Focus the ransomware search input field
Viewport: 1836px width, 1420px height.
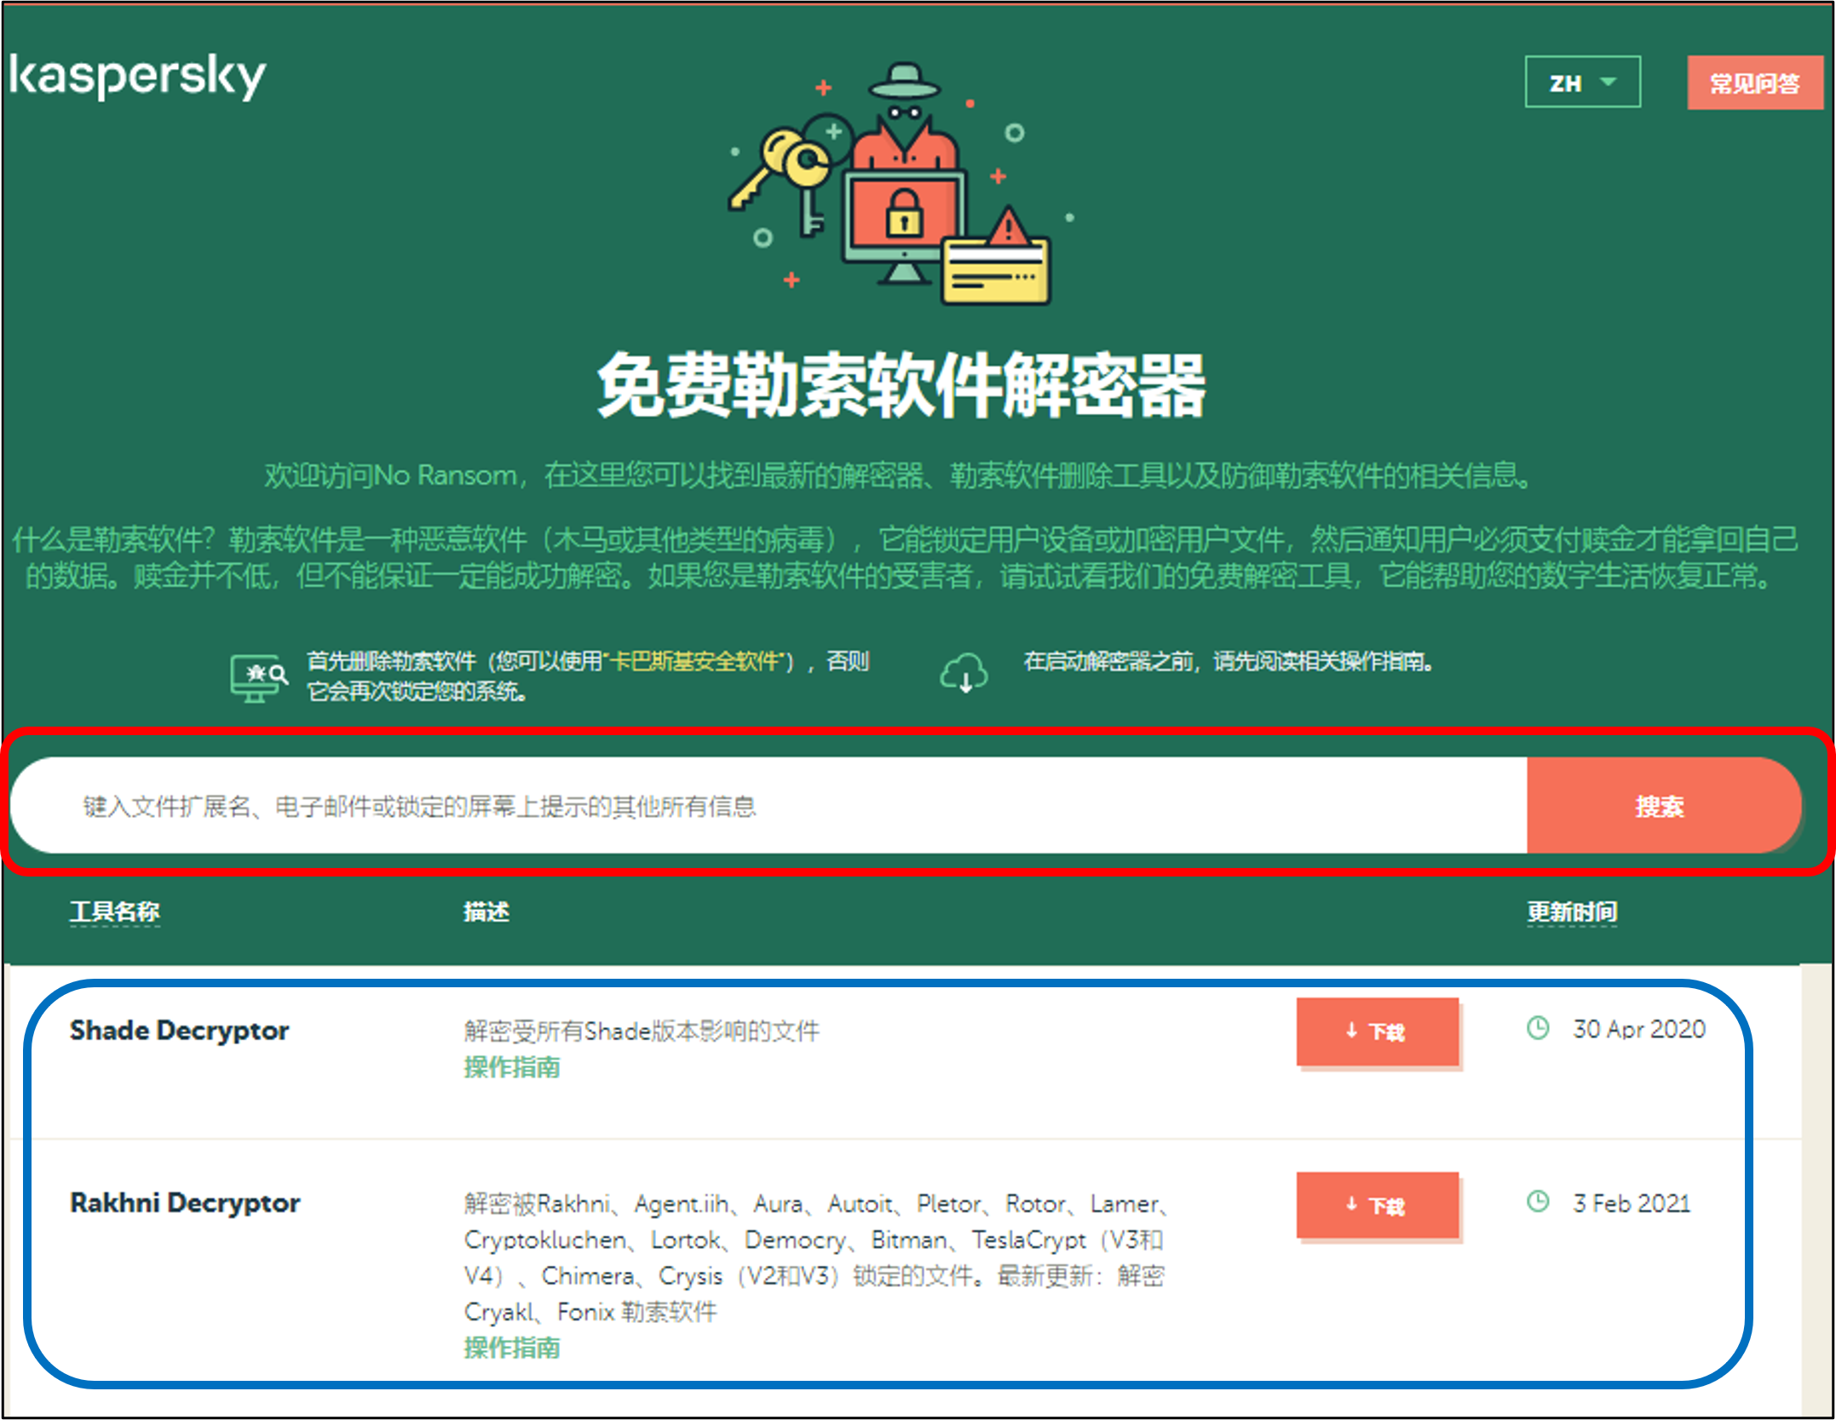click(x=767, y=806)
